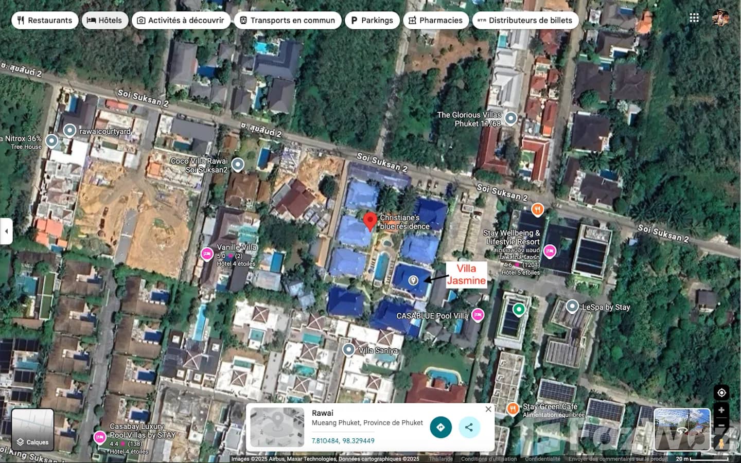The height and width of the screenshot is (463, 741).
Task: Click the Google apps grid icon
Action: [694, 18]
